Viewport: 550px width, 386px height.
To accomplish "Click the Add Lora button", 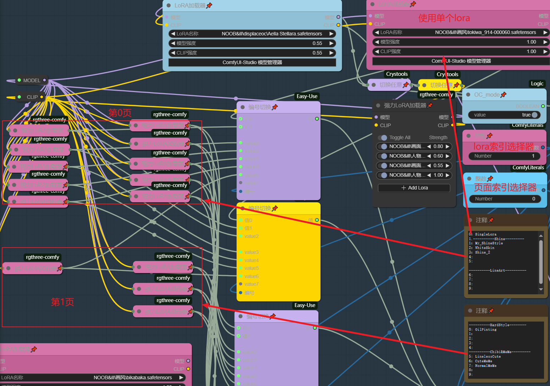I will click(x=414, y=188).
